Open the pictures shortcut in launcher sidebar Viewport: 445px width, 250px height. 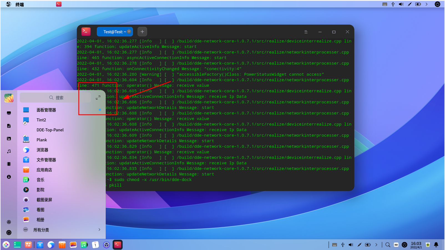9,139
